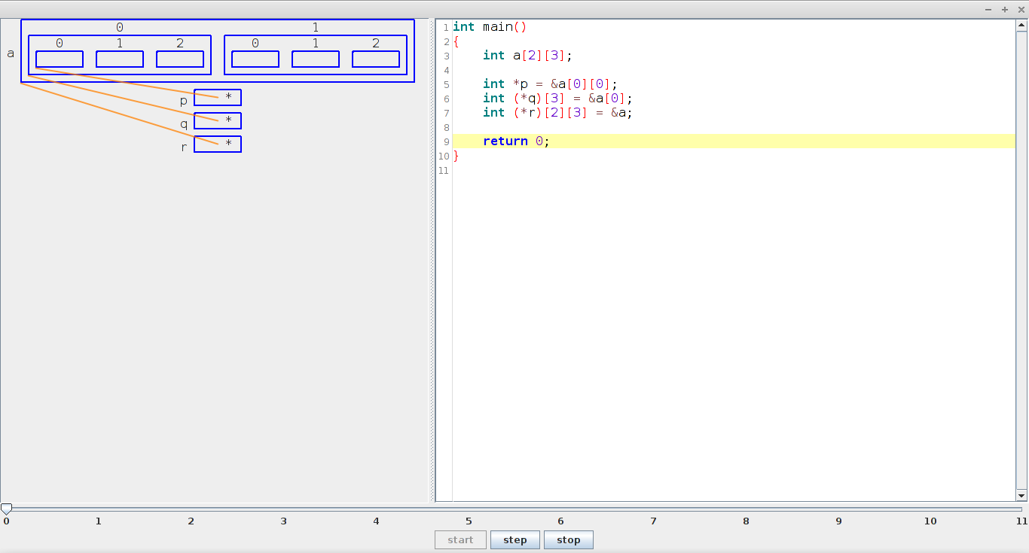Click the variable label r
The width and height of the screenshot is (1029, 553).
pyautogui.click(x=184, y=147)
